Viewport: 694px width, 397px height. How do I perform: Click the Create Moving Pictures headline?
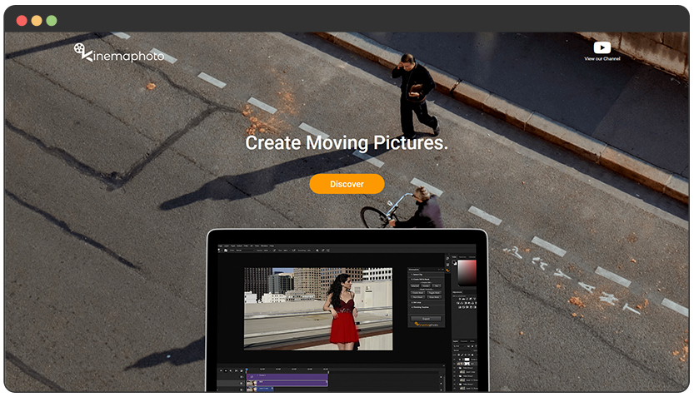point(347,143)
